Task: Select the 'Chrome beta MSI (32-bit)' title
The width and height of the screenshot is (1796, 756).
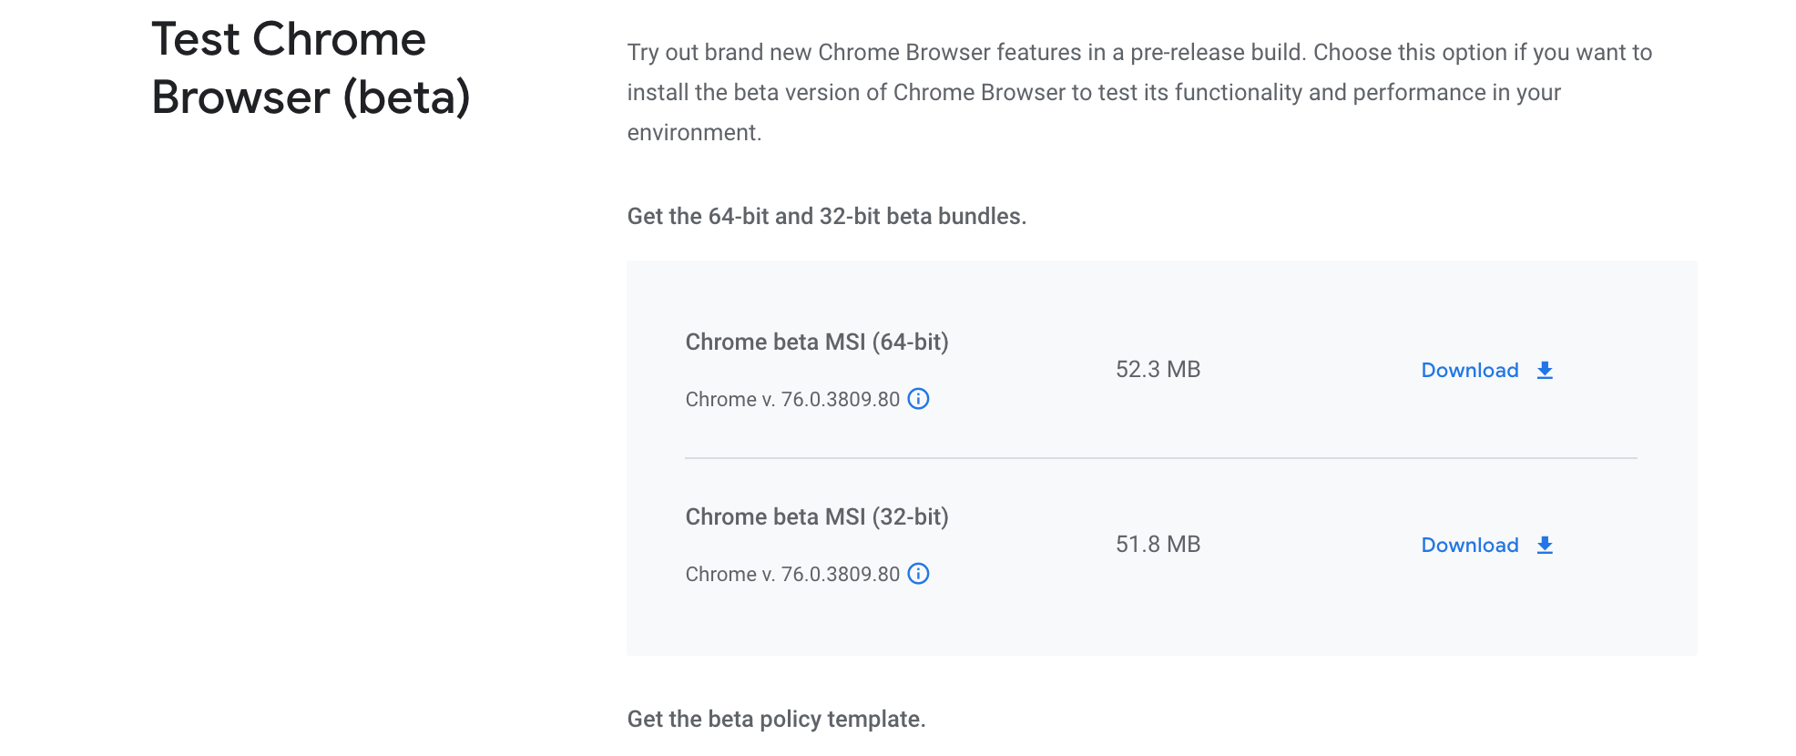Action: pyautogui.click(x=817, y=517)
